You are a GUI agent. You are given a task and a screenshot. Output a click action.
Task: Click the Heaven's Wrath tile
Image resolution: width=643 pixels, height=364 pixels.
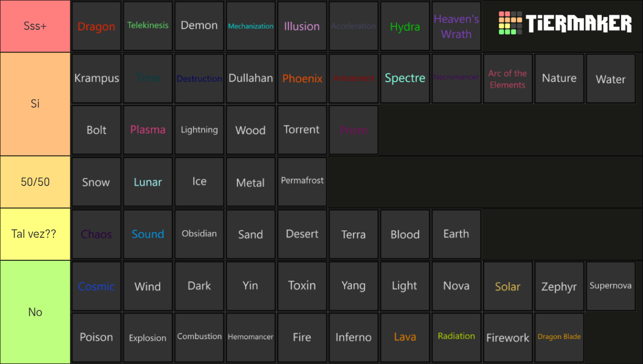[456, 26]
